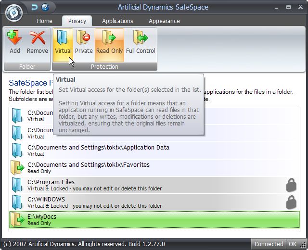Select the E:\MyDocs folder row
The height and width of the screenshot is (250, 308).
(x=154, y=220)
